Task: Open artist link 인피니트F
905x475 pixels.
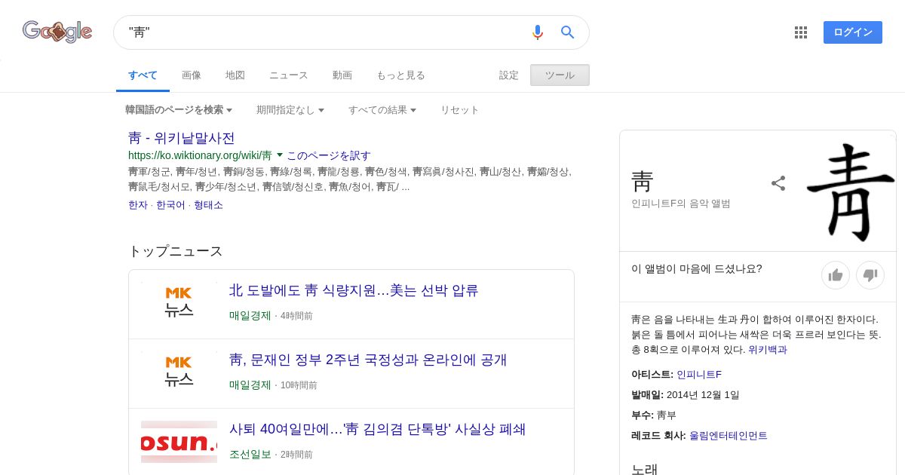Action: point(699,374)
